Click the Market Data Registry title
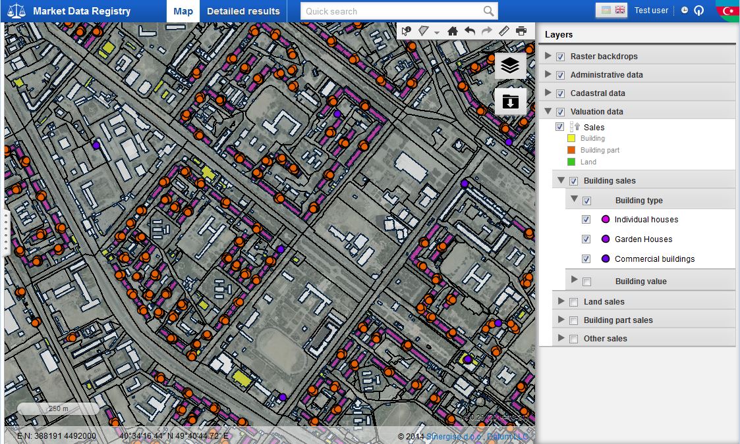The width and height of the screenshot is (740, 444). pyautogui.click(x=82, y=11)
